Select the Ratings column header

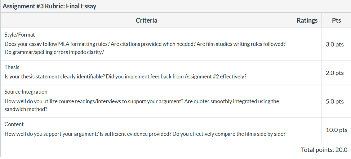pos(307,20)
